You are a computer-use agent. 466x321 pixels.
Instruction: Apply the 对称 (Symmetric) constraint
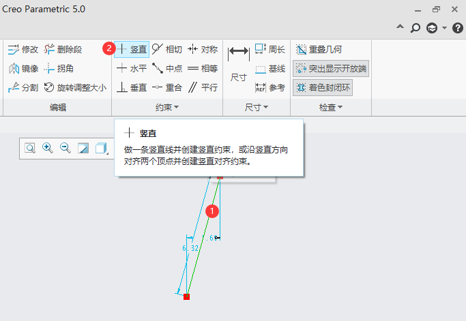tap(203, 49)
